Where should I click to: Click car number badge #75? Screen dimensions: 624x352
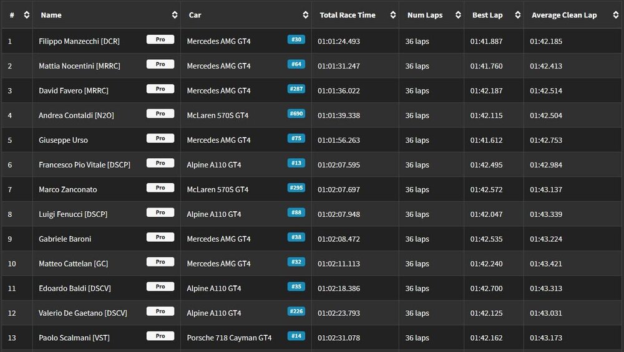pyautogui.click(x=296, y=138)
